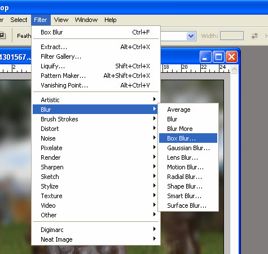Minimize the document window

[205, 56]
